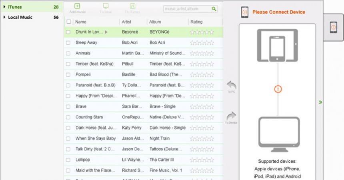Set the rating stars for Pompeii
This screenshot has width=344, height=180.
(x=202, y=75)
